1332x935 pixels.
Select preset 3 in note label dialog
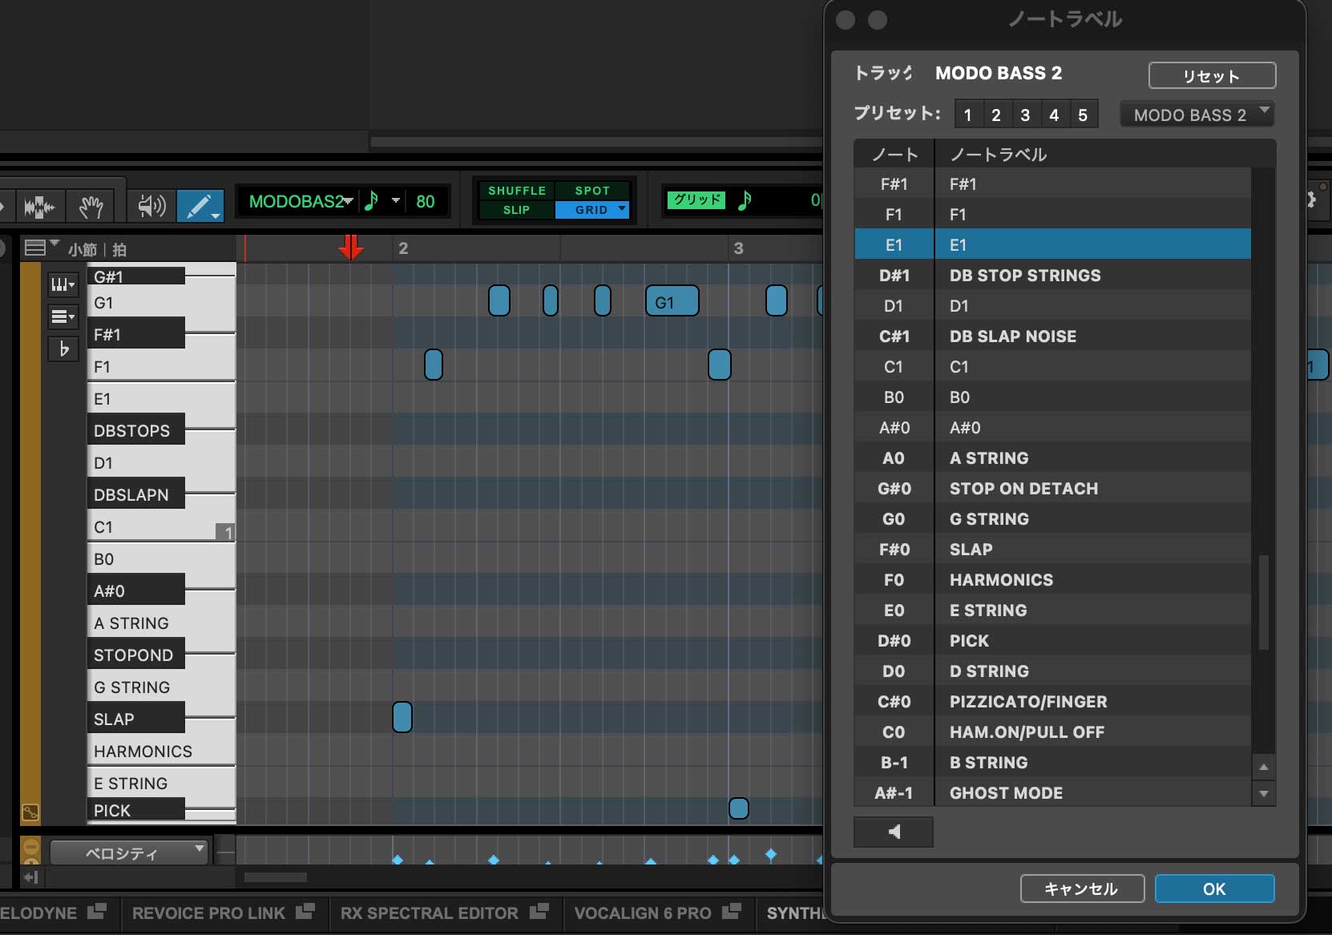click(x=1025, y=115)
